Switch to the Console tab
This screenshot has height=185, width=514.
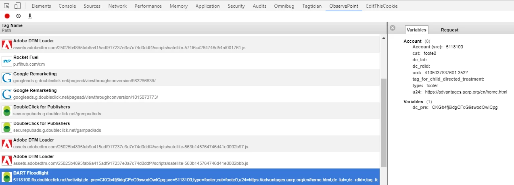tap(67, 6)
